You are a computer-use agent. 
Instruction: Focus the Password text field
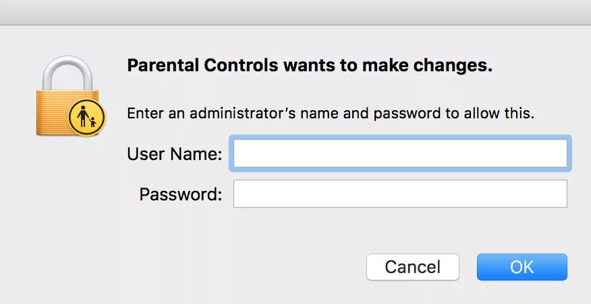tap(399, 194)
